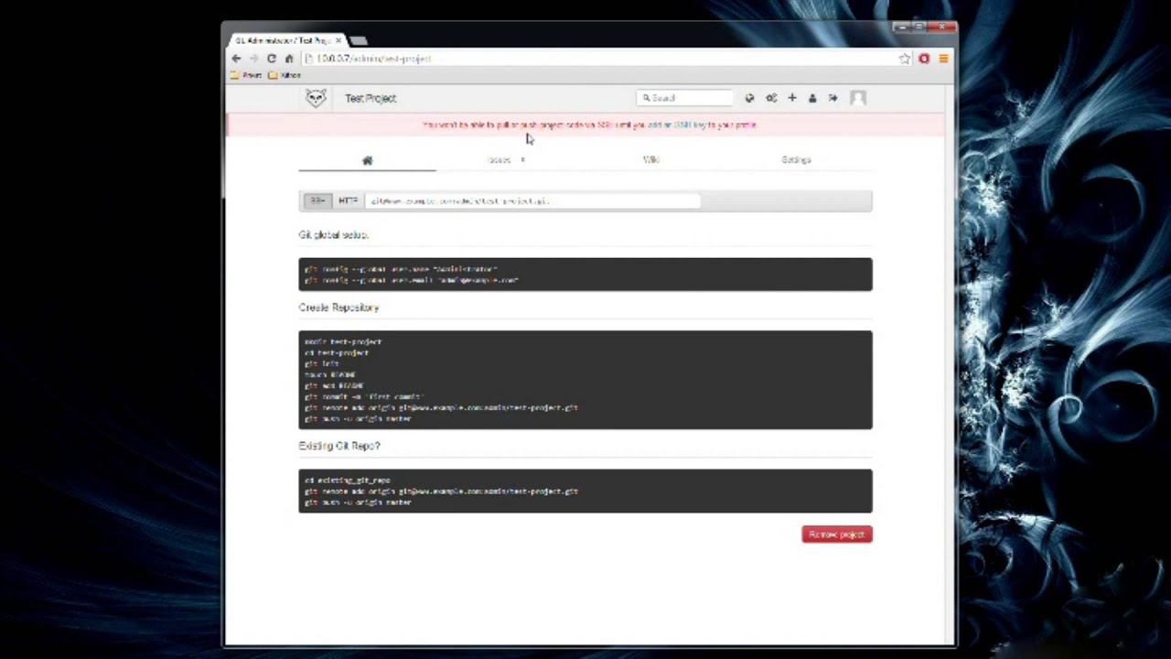Click the Existing Git Repo code block
This screenshot has height=659, width=1171.
[585, 492]
